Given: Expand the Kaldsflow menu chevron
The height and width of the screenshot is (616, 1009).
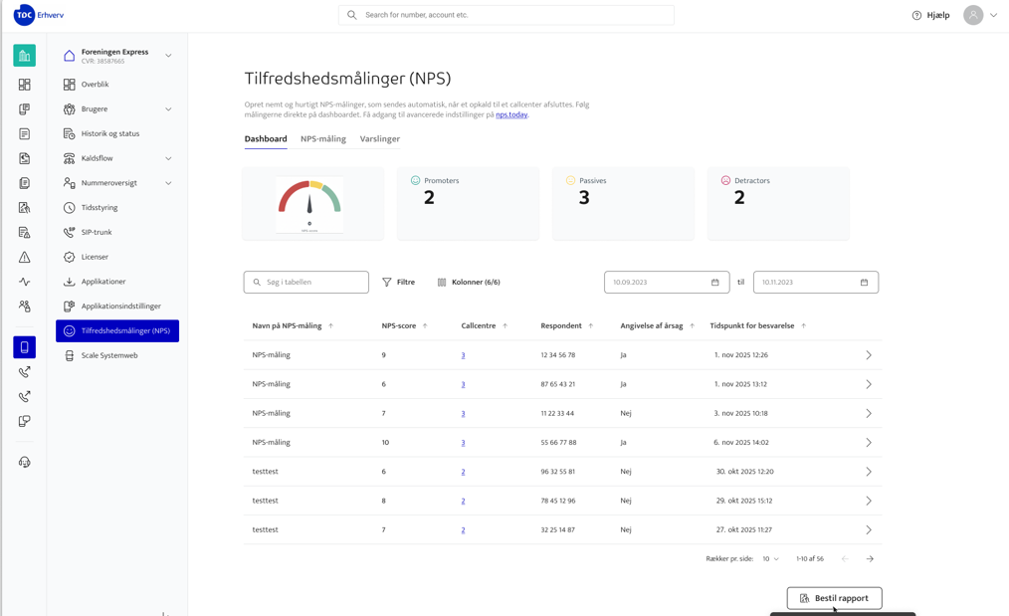Looking at the screenshot, I should pos(168,158).
